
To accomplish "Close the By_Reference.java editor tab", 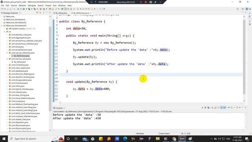I will (x=91, y=13).
